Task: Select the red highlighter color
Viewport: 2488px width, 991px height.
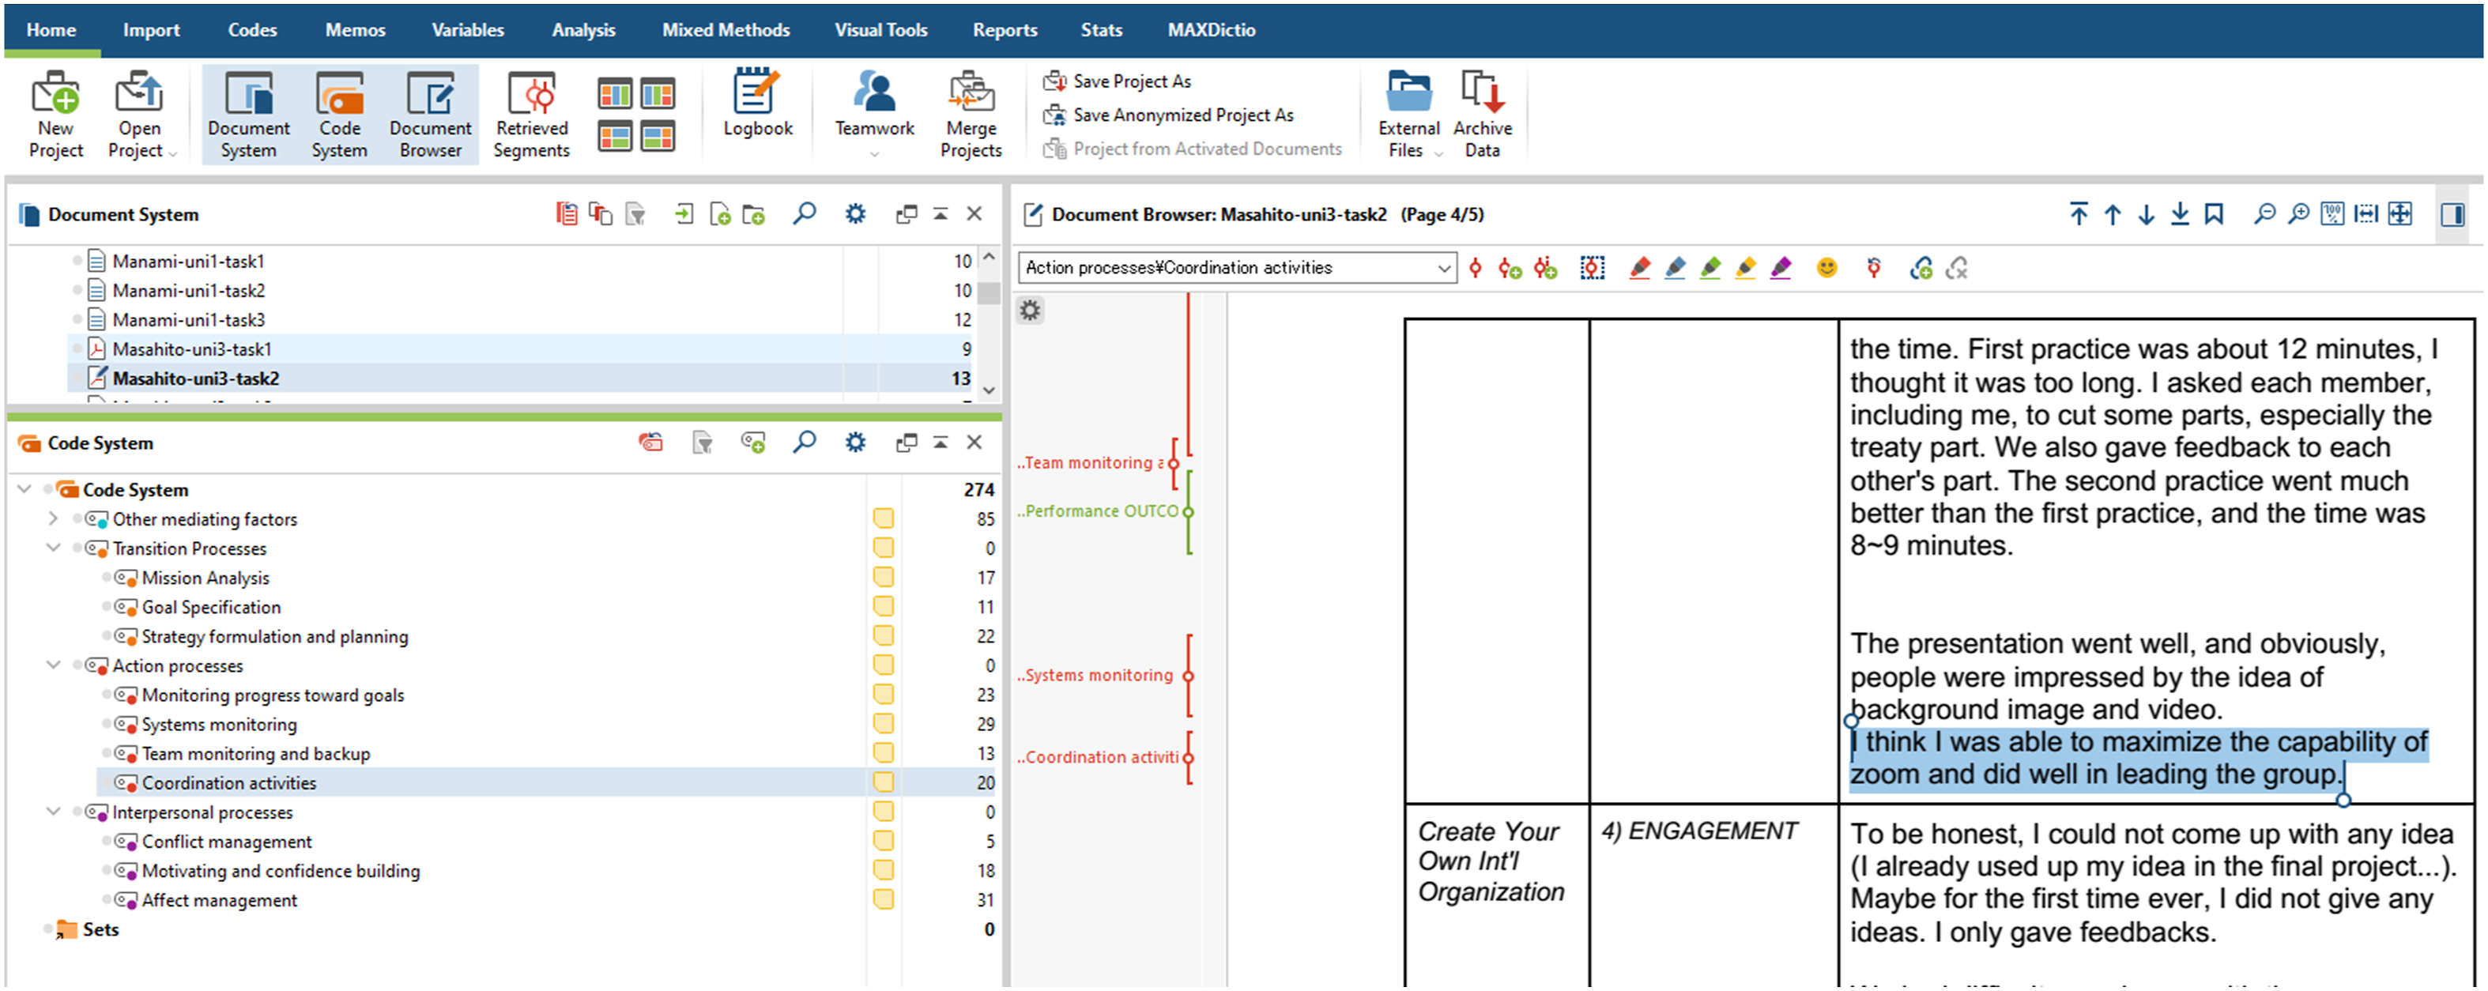Action: (x=1639, y=268)
